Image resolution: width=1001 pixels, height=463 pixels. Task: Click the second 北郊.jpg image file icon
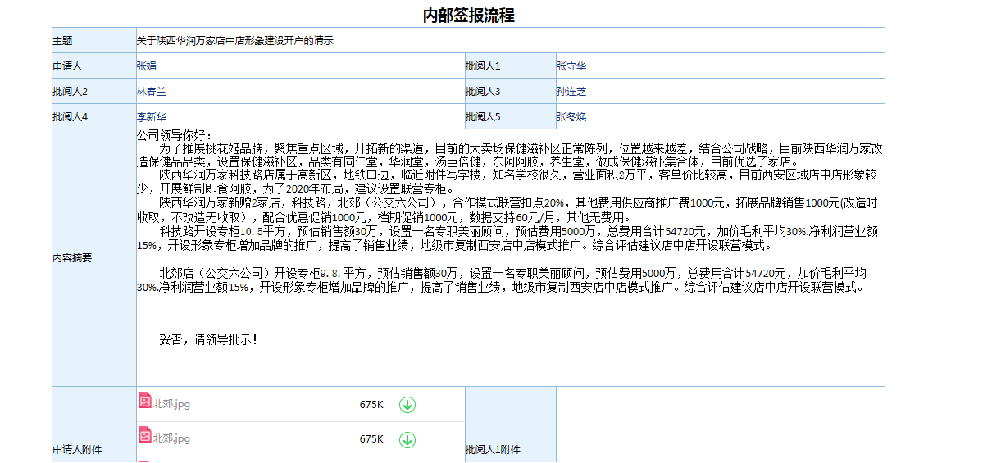tap(144, 437)
